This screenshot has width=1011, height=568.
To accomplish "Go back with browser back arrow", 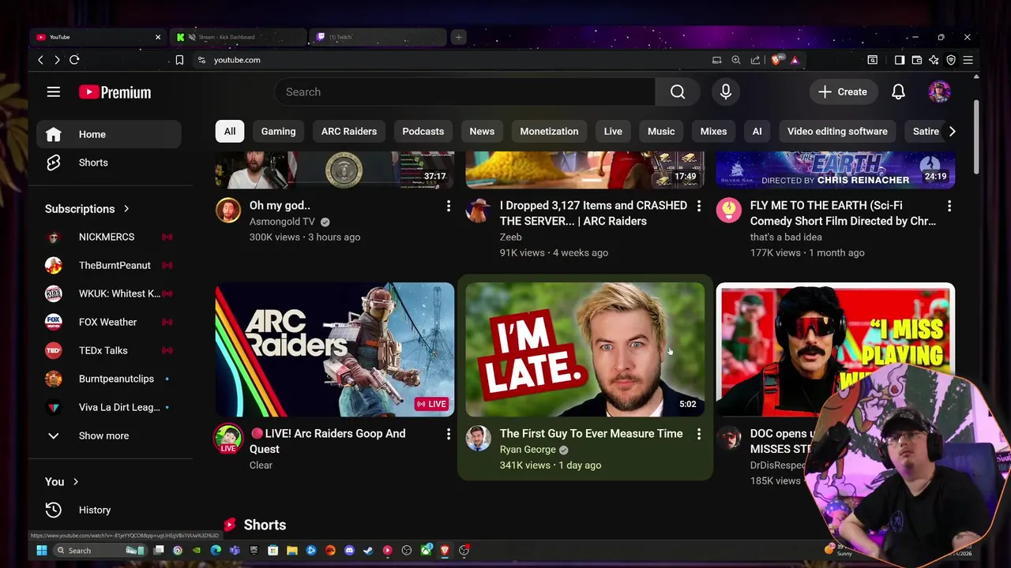I will click(x=40, y=60).
